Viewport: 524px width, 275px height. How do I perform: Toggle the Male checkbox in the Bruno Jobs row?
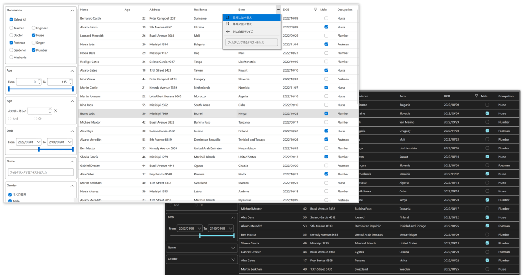click(x=326, y=113)
